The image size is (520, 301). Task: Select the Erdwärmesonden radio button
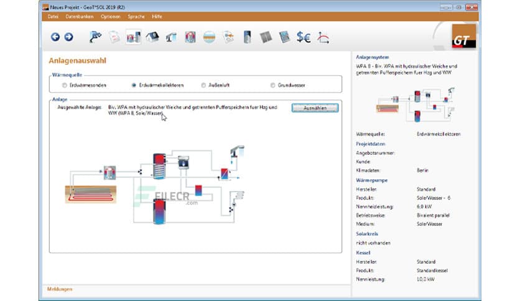pyautogui.click(x=64, y=85)
